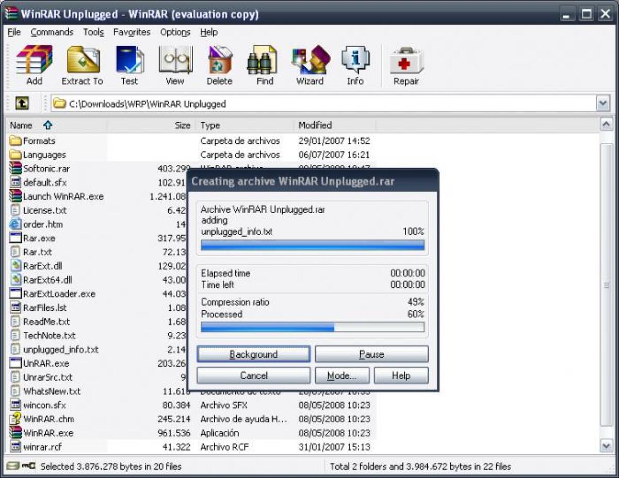Screen dimensions: 619x478
Task: Run the Test archive tool
Action: point(129,62)
